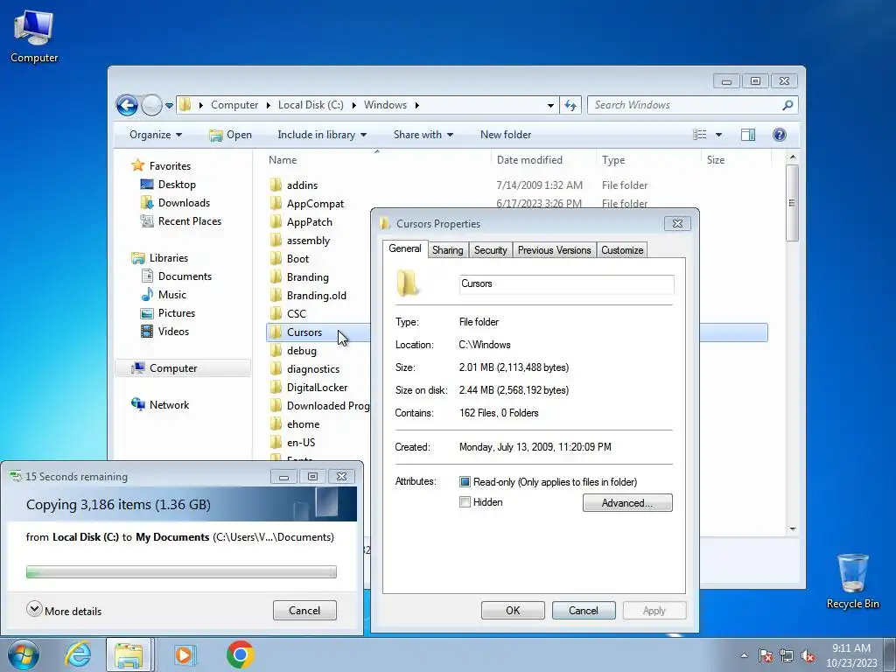This screenshot has height=672, width=896.
Task: Click the Explorer forward arrow button
Action: 151,105
